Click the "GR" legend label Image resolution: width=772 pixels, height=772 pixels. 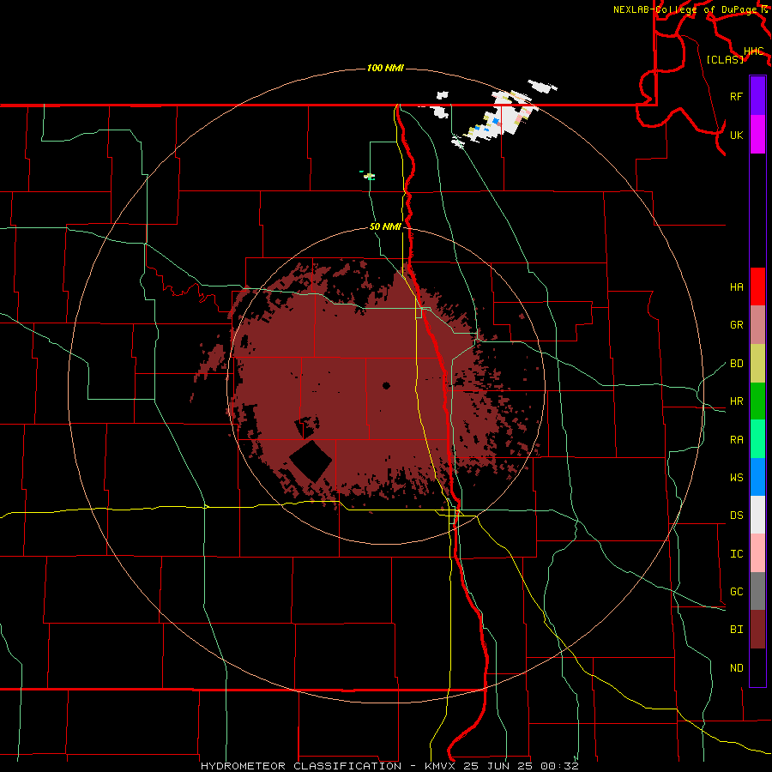(x=736, y=325)
